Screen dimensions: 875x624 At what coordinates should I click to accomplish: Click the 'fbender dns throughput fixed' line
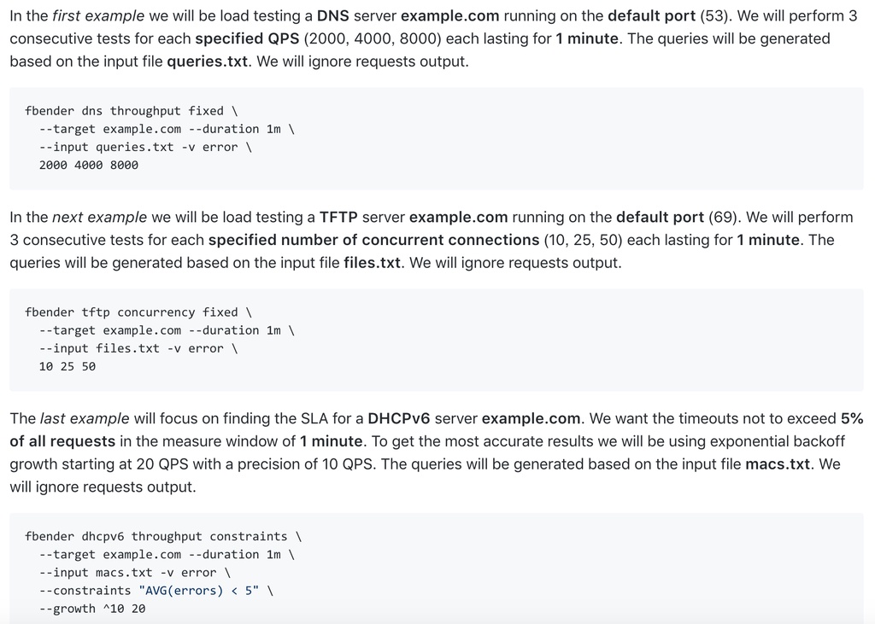[131, 111]
